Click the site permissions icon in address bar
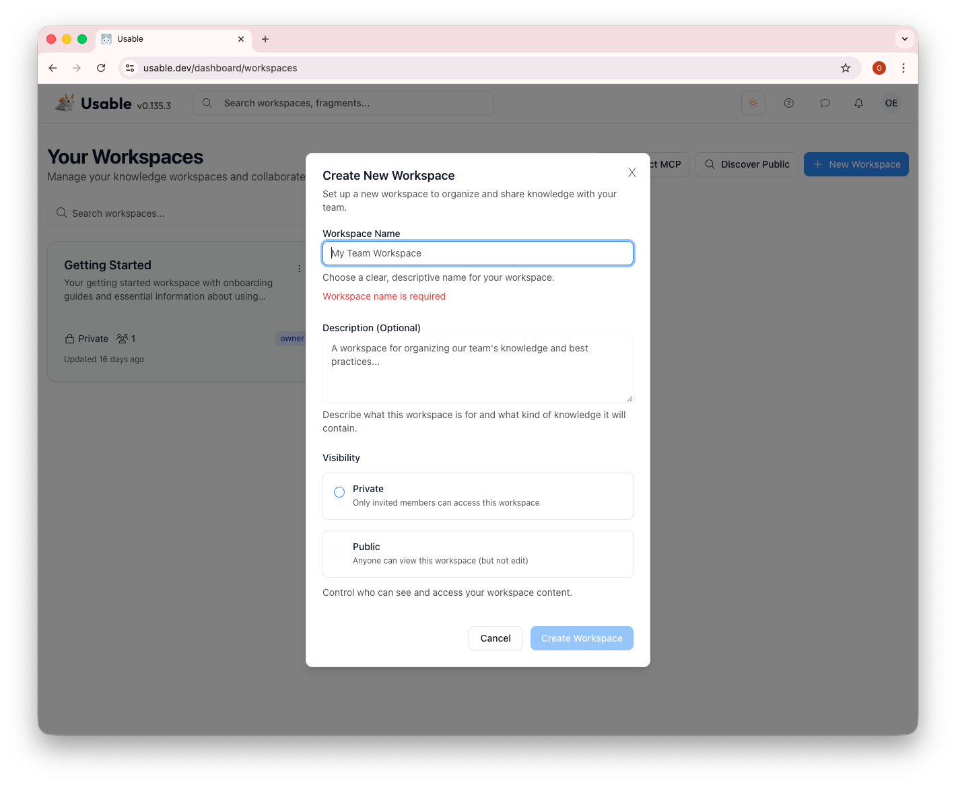Viewport: 956px width, 785px height. (x=129, y=68)
